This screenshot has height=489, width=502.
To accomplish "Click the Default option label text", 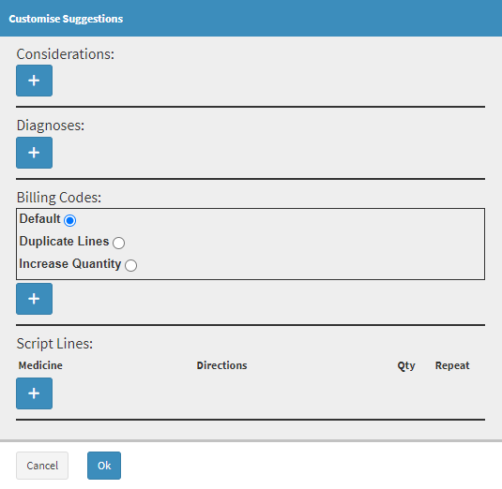I will pyautogui.click(x=39, y=219).
